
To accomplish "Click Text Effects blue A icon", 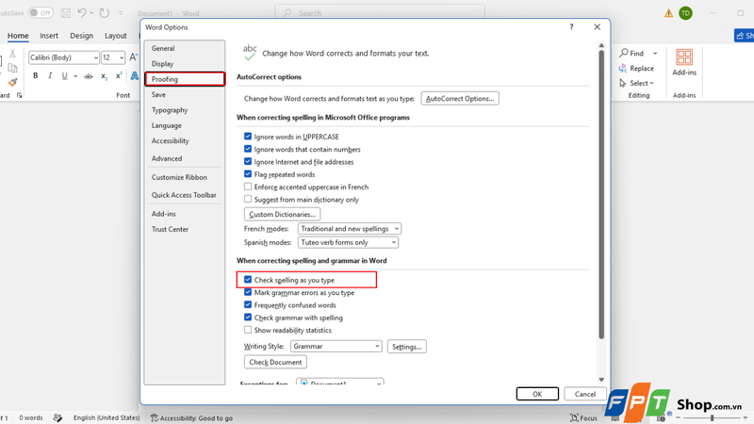I will tap(135, 76).
